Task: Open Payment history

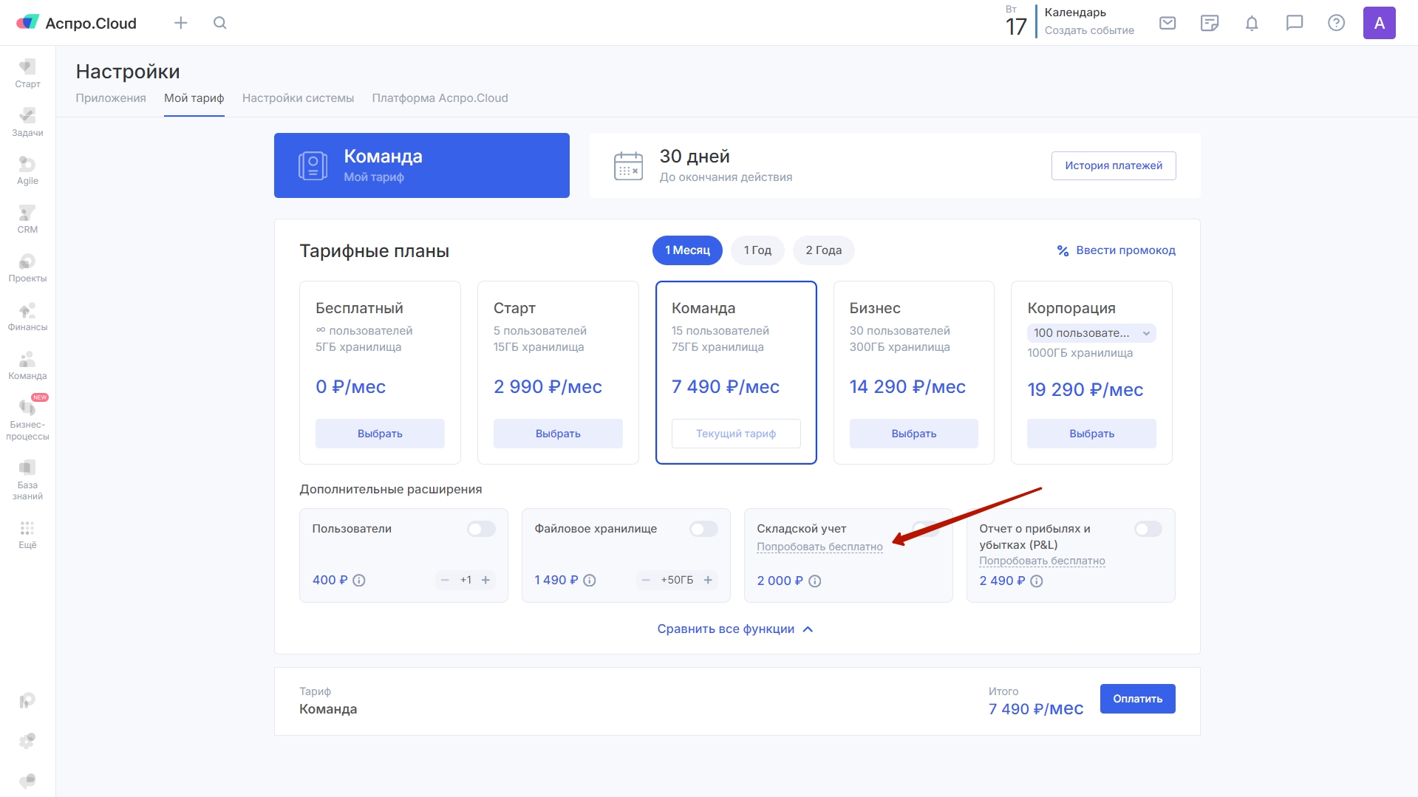Action: pyautogui.click(x=1113, y=165)
